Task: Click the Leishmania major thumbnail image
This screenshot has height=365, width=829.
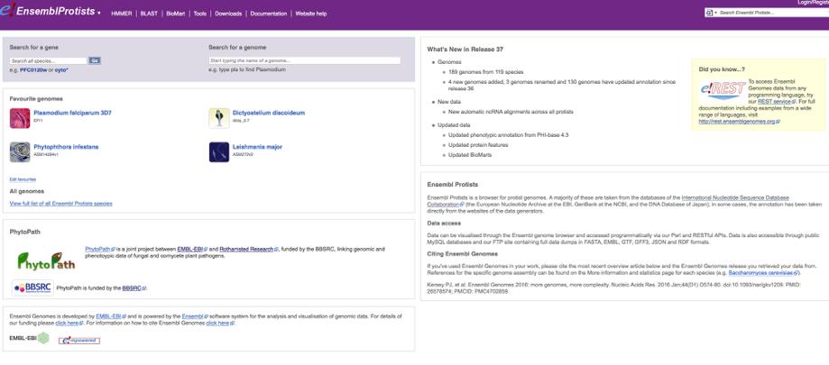Action: point(219,152)
